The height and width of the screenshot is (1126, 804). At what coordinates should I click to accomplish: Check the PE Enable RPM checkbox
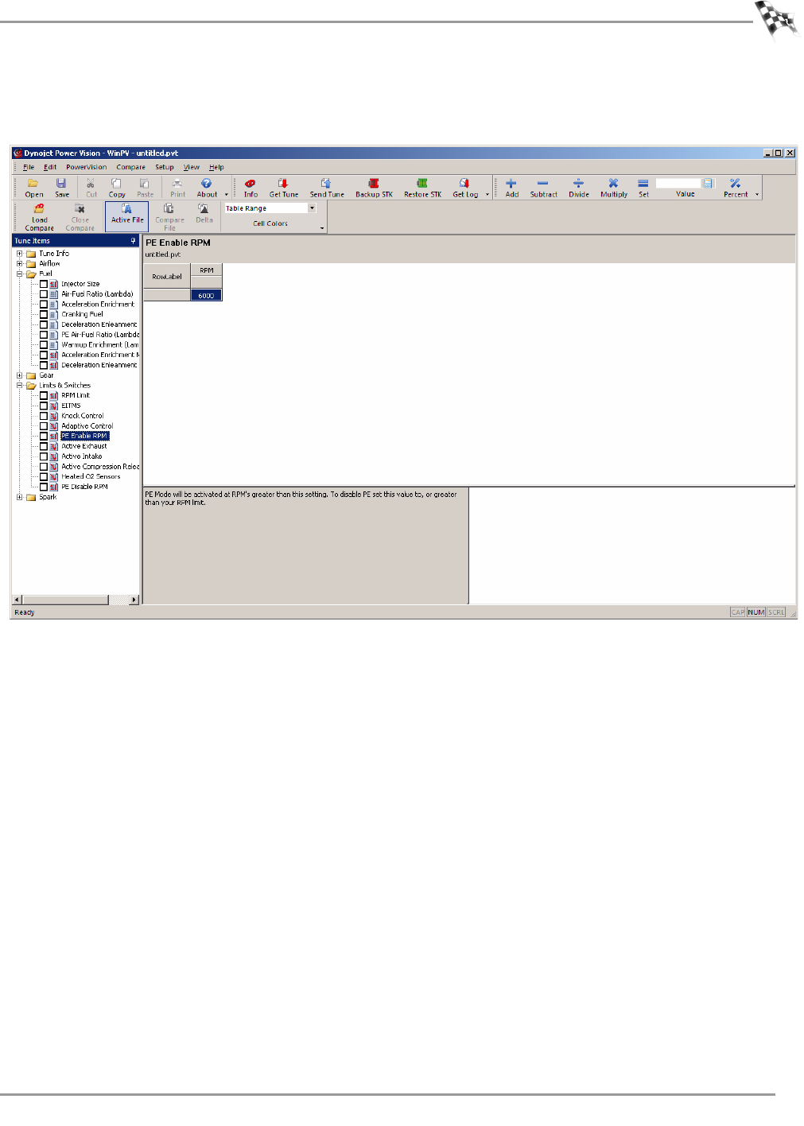(44, 436)
